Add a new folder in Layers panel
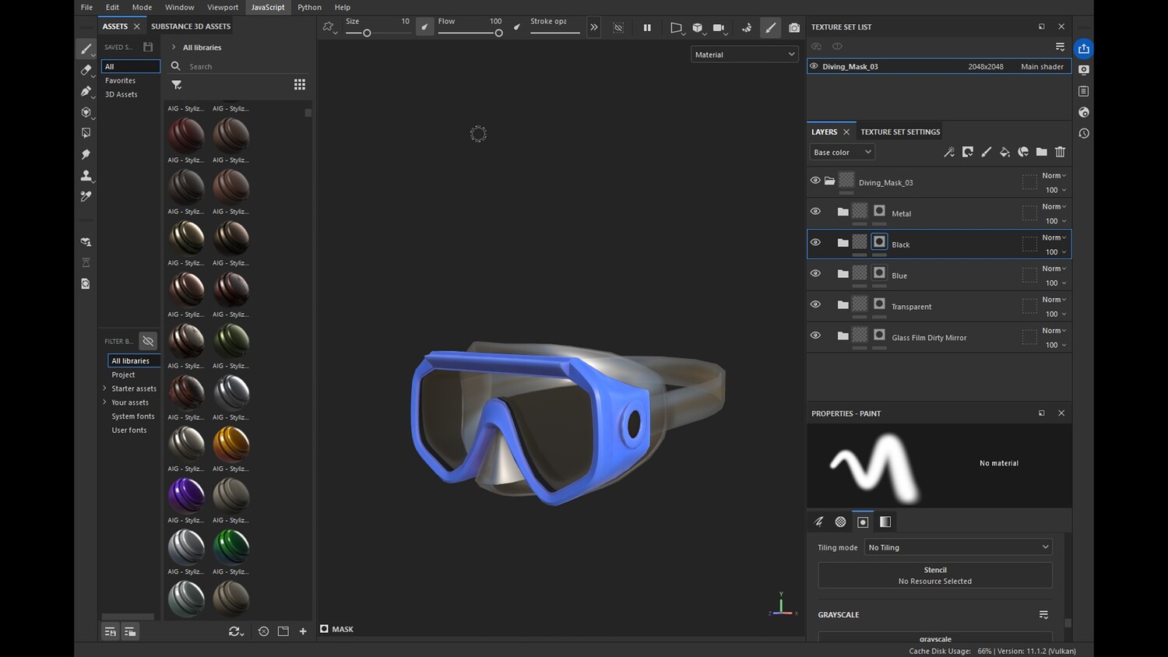Image resolution: width=1168 pixels, height=657 pixels. (x=1042, y=153)
